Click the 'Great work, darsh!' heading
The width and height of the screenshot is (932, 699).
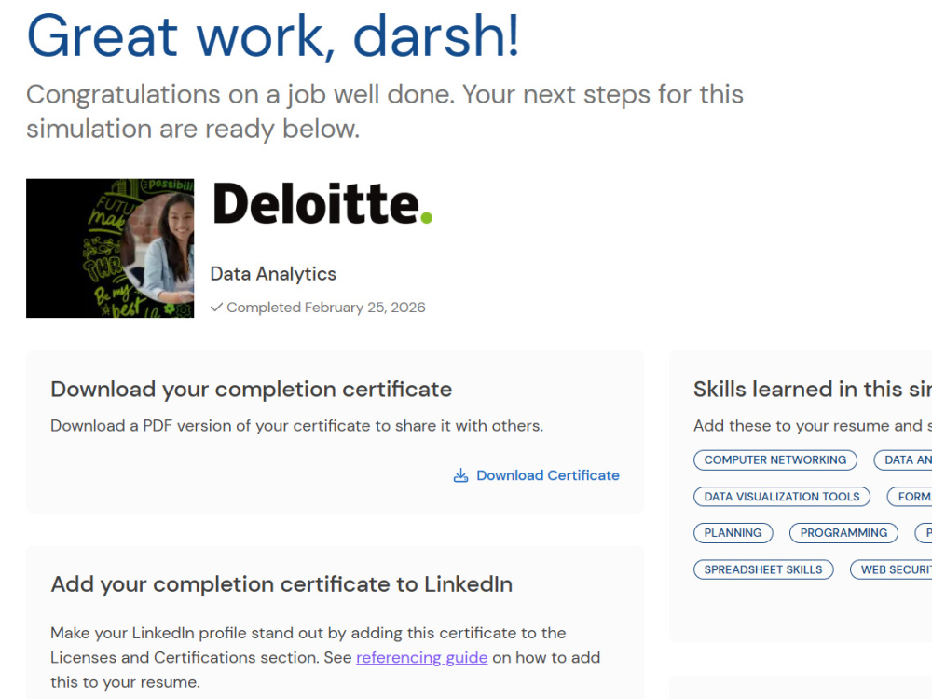pos(273,35)
